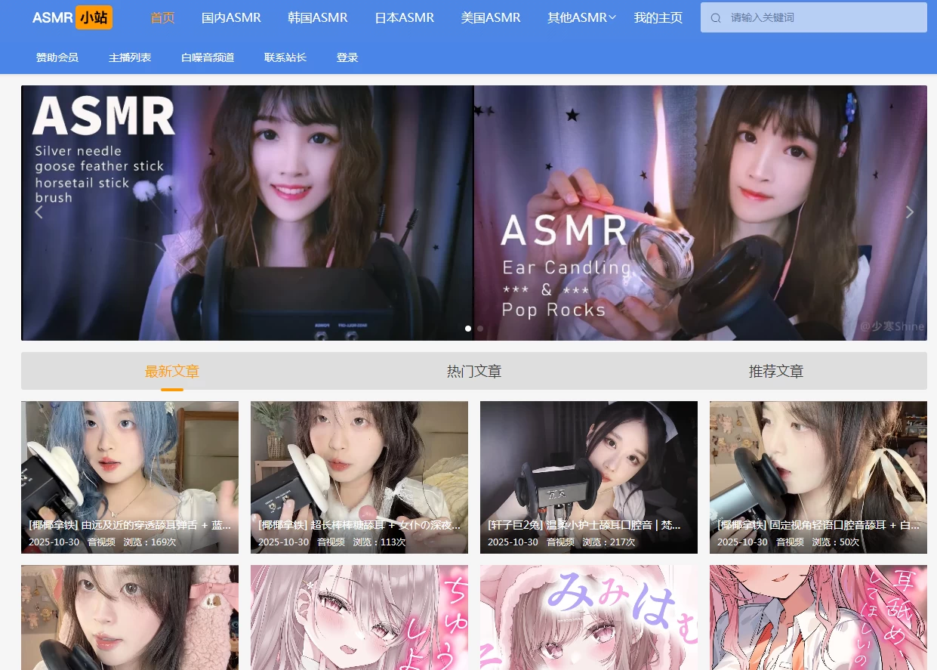Navigate to 美国ASMR from the top menu
Image resolution: width=937 pixels, height=670 pixels.
click(x=491, y=17)
